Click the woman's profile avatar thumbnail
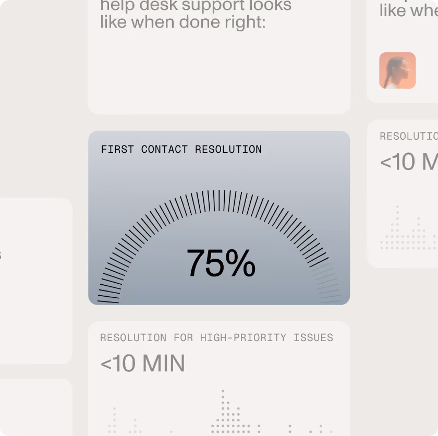 pos(397,70)
